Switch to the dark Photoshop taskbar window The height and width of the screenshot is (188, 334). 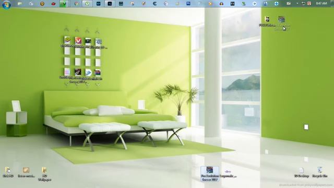point(110,4)
